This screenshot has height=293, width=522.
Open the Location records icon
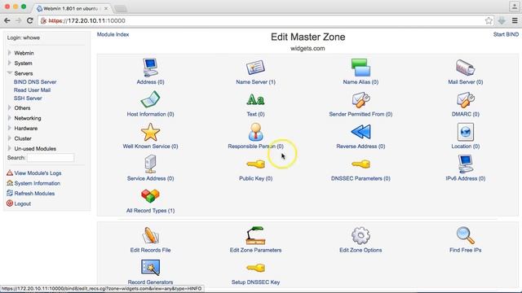tap(465, 132)
